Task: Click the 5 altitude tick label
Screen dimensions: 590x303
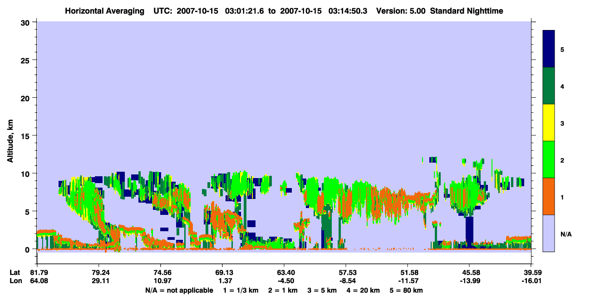Action: pos(28,211)
